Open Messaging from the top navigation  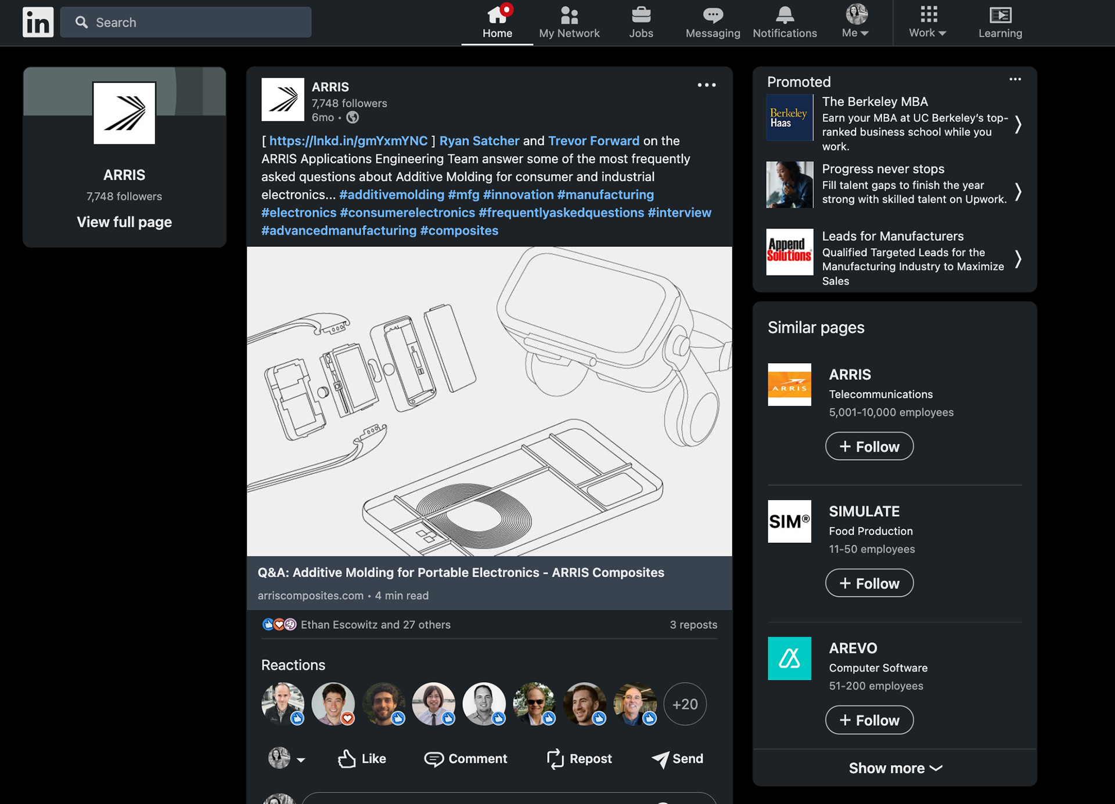[713, 22]
